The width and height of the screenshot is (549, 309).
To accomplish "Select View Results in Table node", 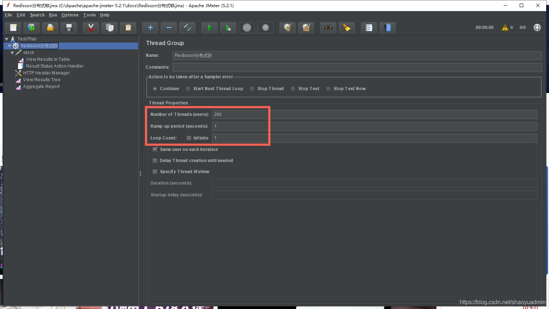I will pyautogui.click(x=48, y=59).
